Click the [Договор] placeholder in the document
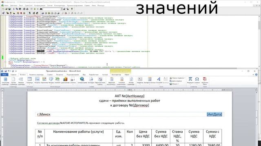The height and width of the screenshot is (146, 261). coord(141,105)
